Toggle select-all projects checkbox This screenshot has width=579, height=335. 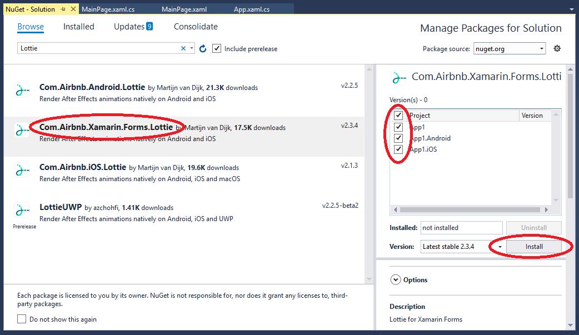tap(398, 115)
